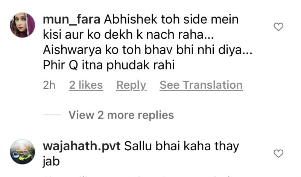Tap heart icon beside wajahath.pvt's comment
Viewport: 301px width, 177px height.
(x=278, y=153)
